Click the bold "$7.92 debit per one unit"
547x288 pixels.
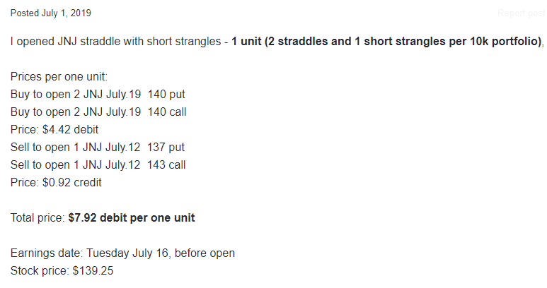(132, 217)
